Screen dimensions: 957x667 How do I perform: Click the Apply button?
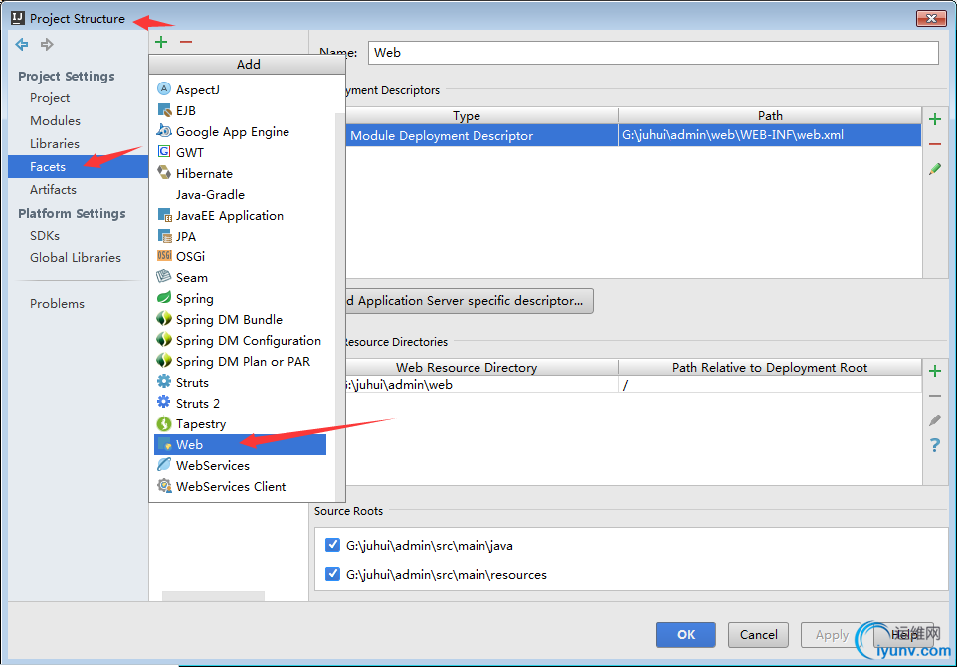pyautogui.click(x=832, y=634)
